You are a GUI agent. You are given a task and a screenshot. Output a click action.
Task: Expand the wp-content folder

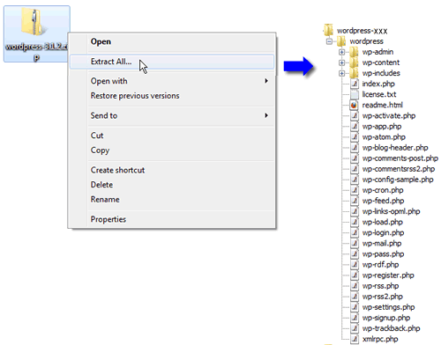point(341,62)
